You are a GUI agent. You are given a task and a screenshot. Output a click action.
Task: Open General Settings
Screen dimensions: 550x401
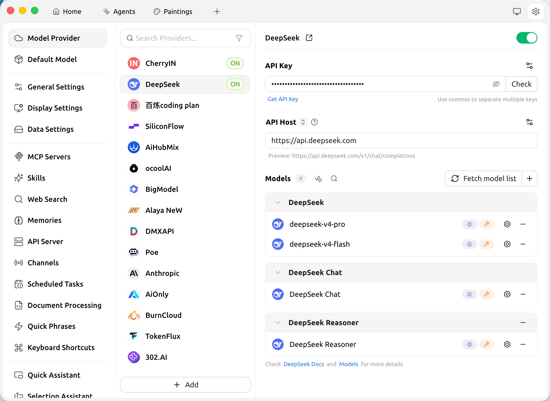tap(58, 87)
